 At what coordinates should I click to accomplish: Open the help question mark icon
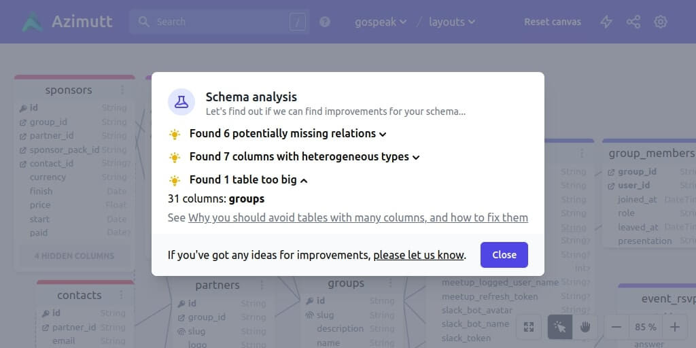[x=325, y=22]
